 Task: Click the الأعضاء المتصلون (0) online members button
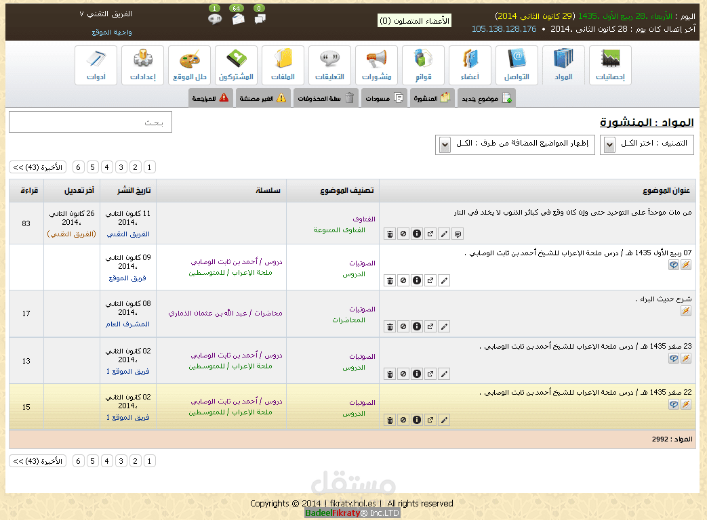414,21
